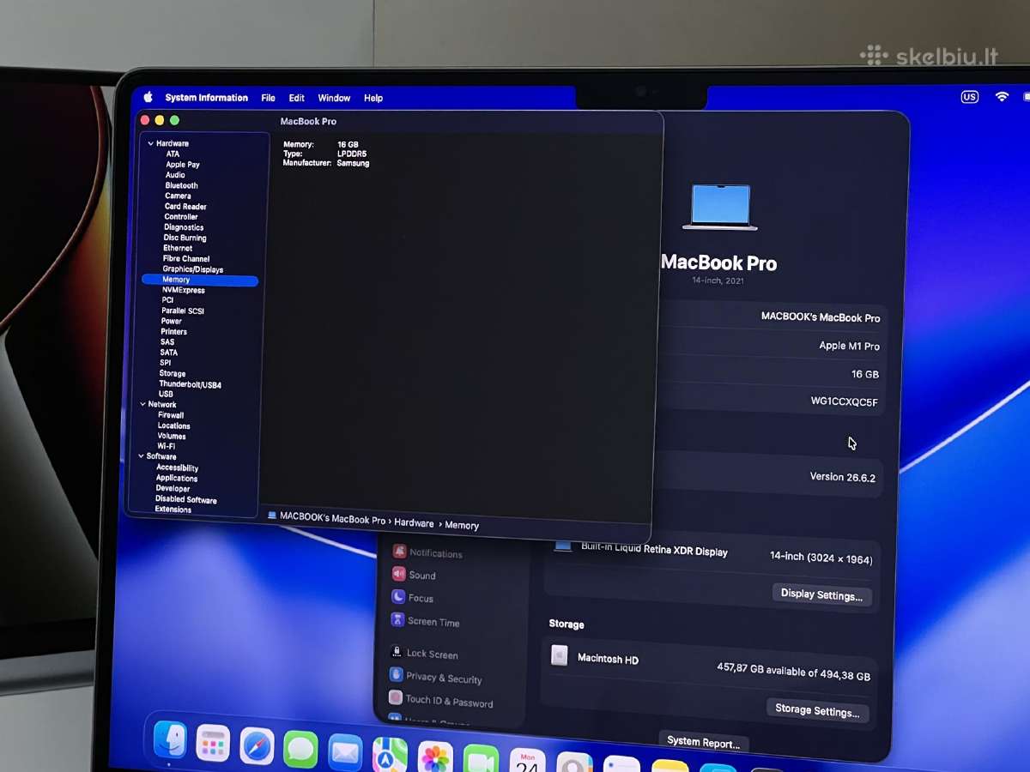The image size is (1030, 772).
Task: Open the Apple menu
Action: pyautogui.click(x=148, y=97)
